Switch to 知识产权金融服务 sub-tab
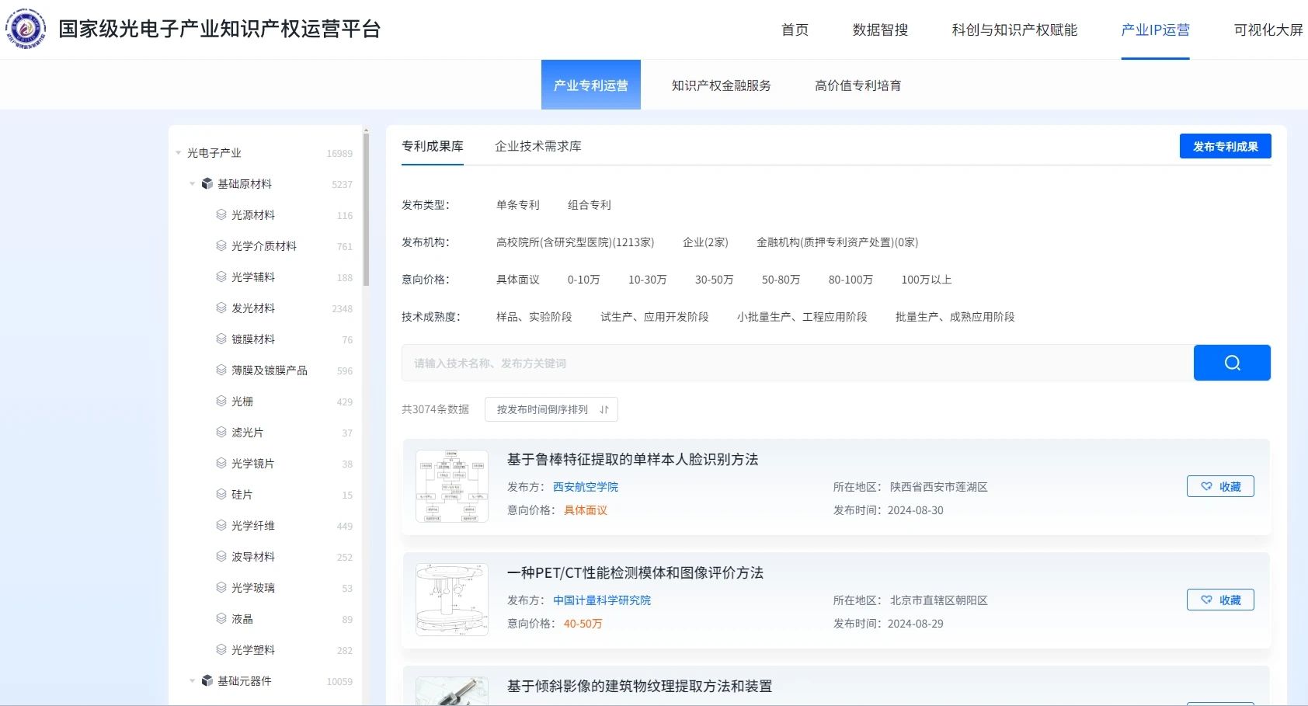The image size is (1308, 706). 722,85
